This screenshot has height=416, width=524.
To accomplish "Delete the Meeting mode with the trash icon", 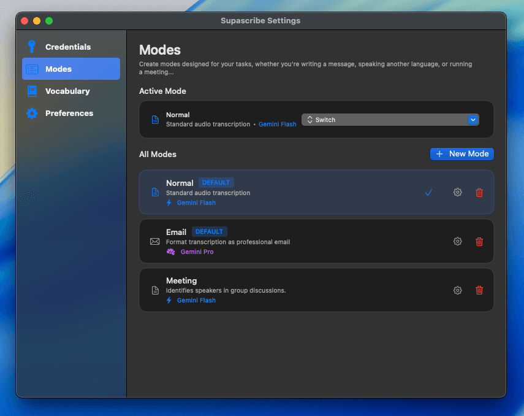I will click(x=479, y=290).
